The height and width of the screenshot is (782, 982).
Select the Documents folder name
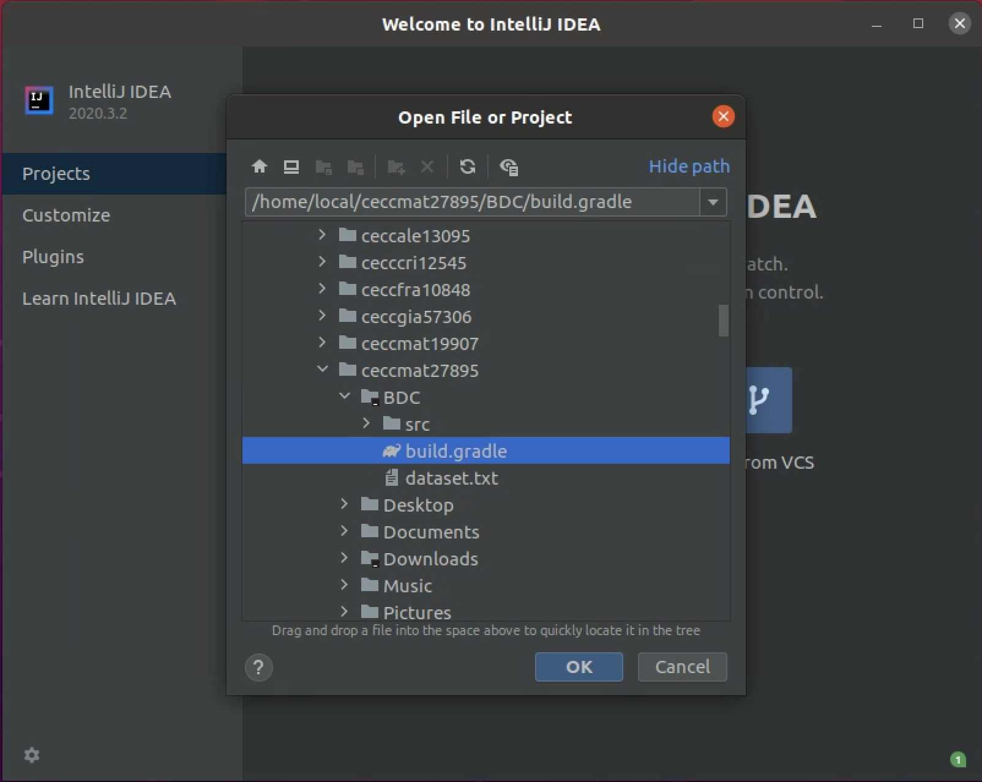[x=432, y=532]
